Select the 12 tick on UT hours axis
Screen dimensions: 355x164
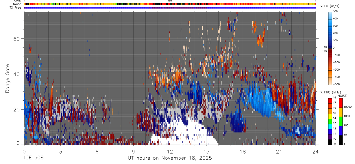170,151
